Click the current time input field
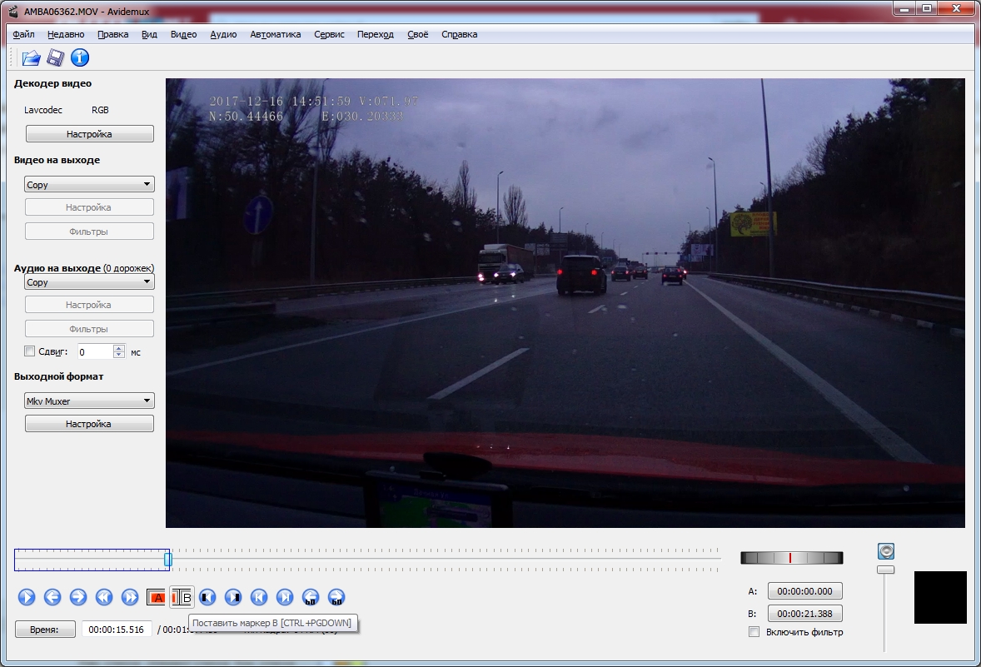981x667 pixels. 117,630
